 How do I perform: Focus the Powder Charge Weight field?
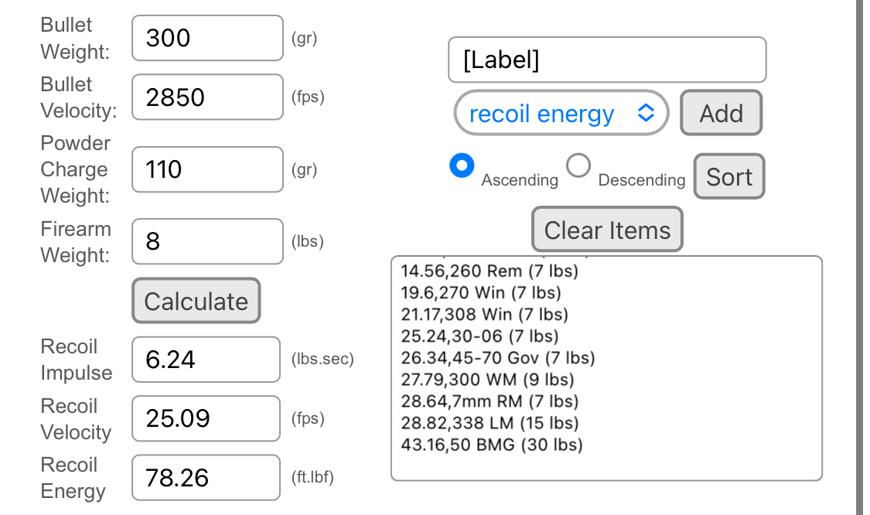point(207,169)
